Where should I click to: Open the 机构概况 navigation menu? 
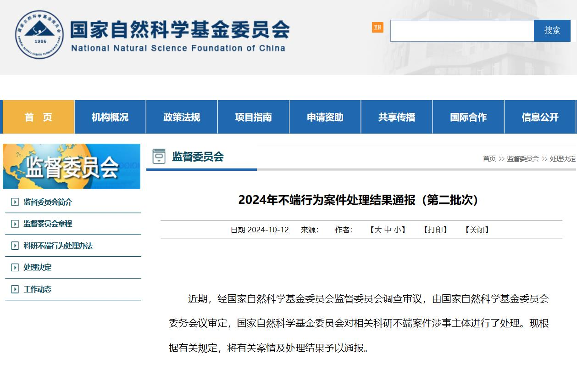[110, 117]
